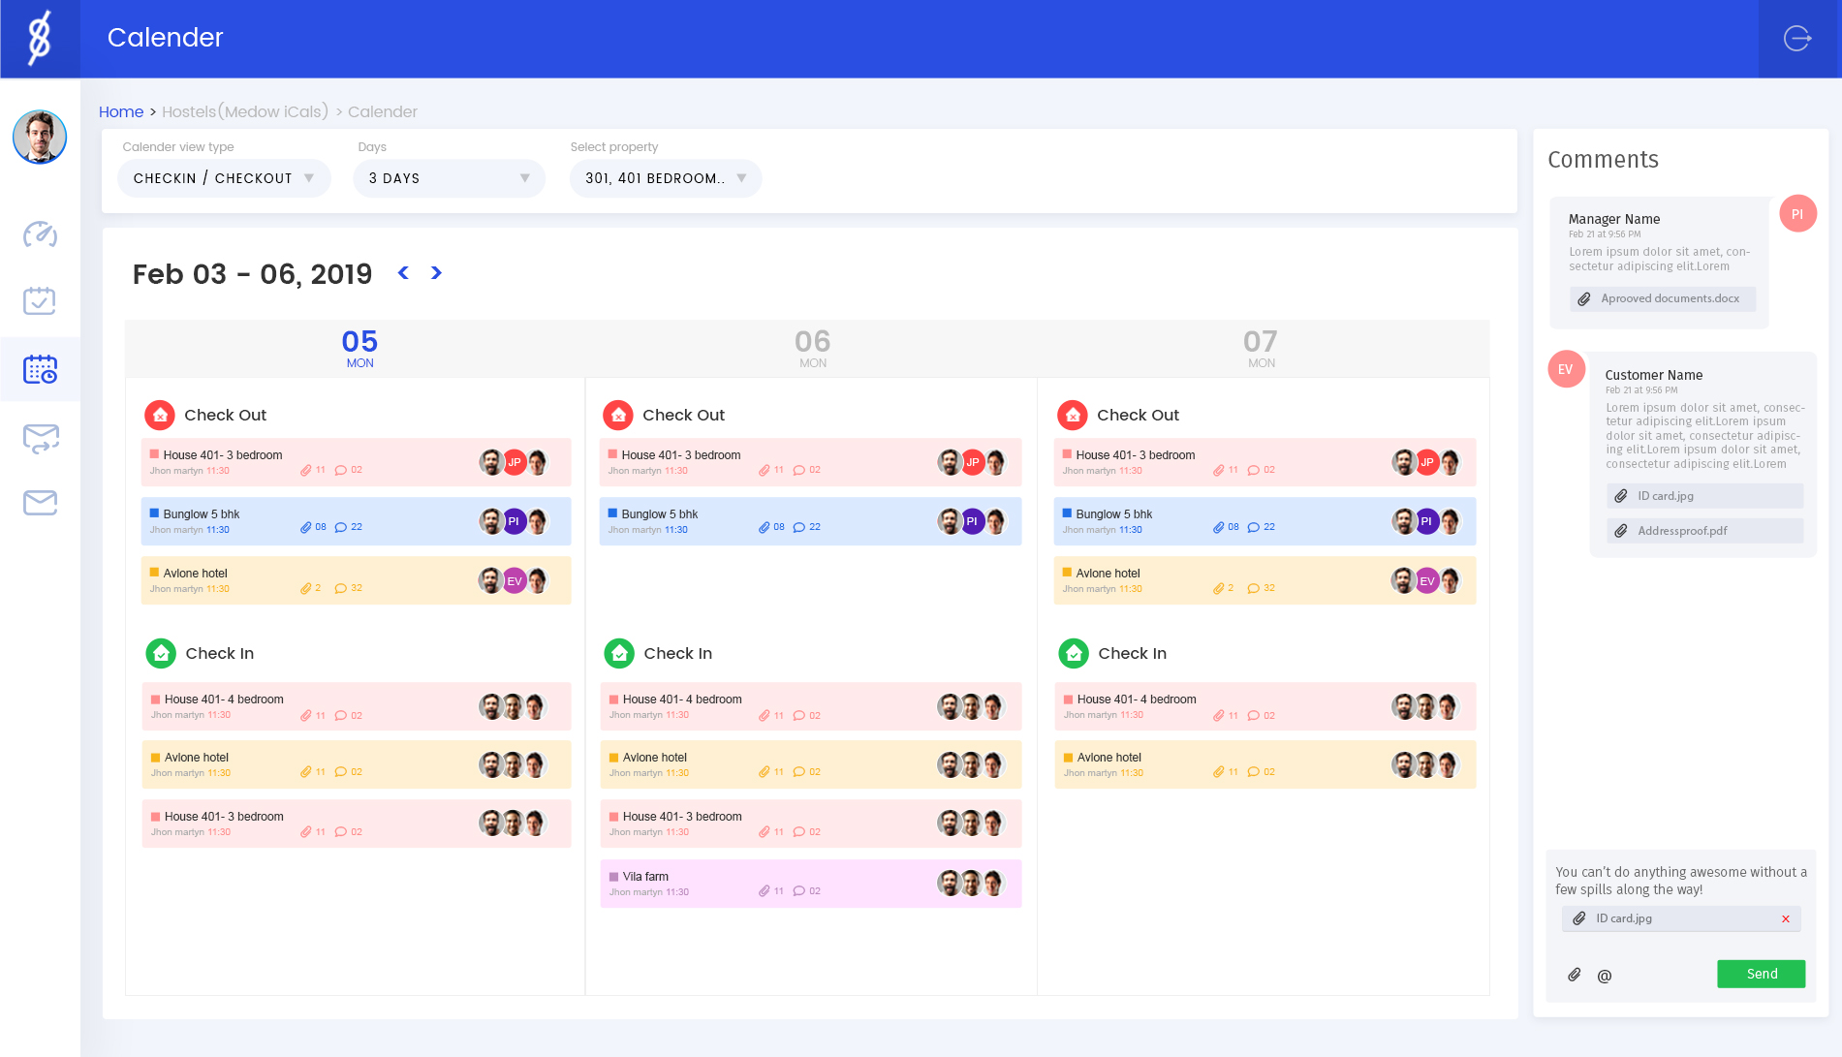Select the calendar schedule sidebar icon
The height and width of the screenshot is (1057, 1842).
click(x=40, y=369)
